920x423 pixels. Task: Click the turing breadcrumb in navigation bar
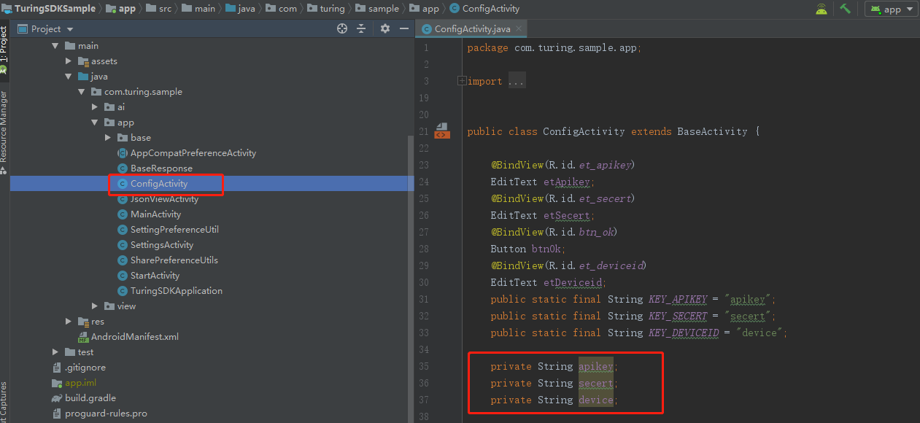[x=332, y=9]
